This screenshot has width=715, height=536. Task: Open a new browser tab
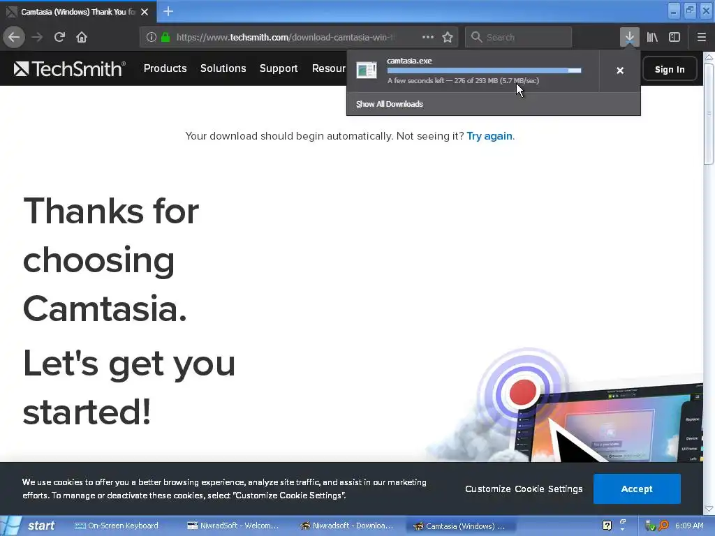tap(168, 11)
